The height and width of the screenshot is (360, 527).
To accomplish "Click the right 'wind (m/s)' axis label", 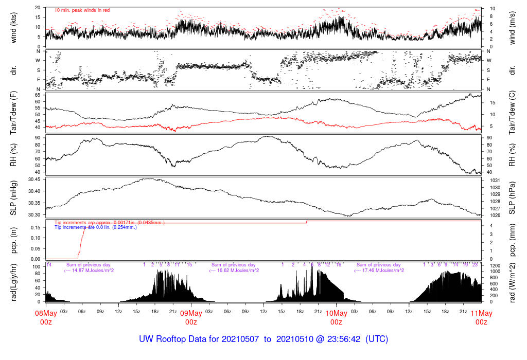I will (x=512, y=28).
